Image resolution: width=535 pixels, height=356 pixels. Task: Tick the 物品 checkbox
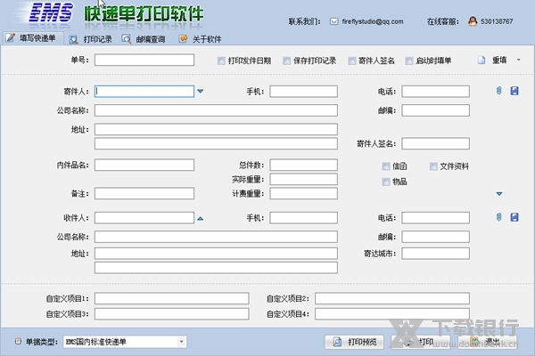386,182
